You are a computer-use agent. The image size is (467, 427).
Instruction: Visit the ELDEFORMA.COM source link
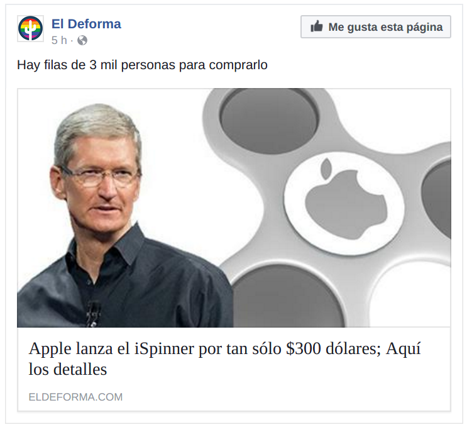tap(75, 397)
